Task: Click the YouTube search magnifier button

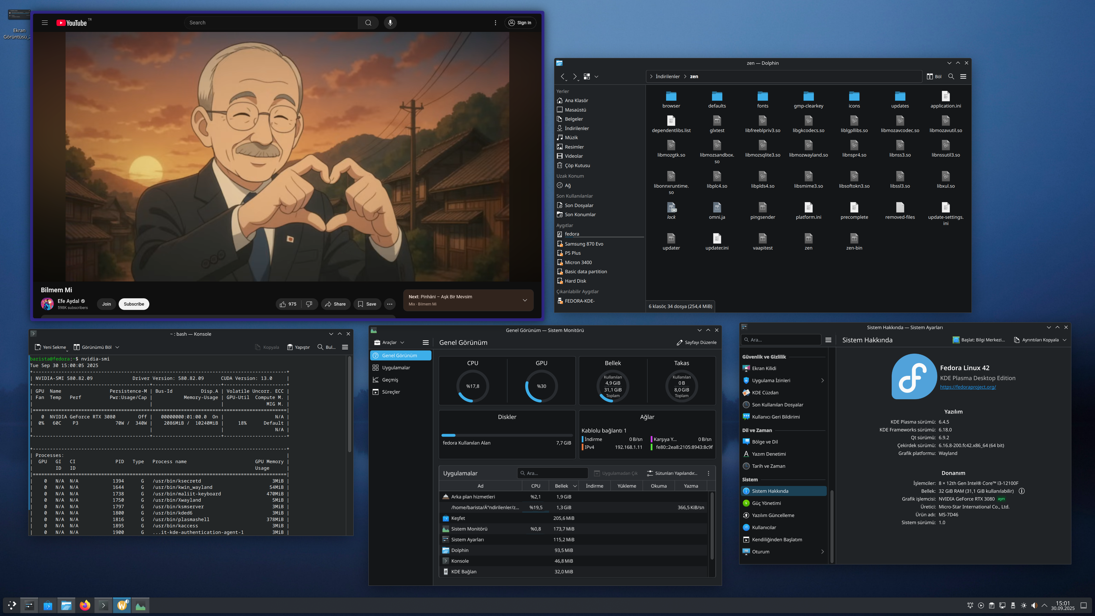Action: tap(368, 23)
